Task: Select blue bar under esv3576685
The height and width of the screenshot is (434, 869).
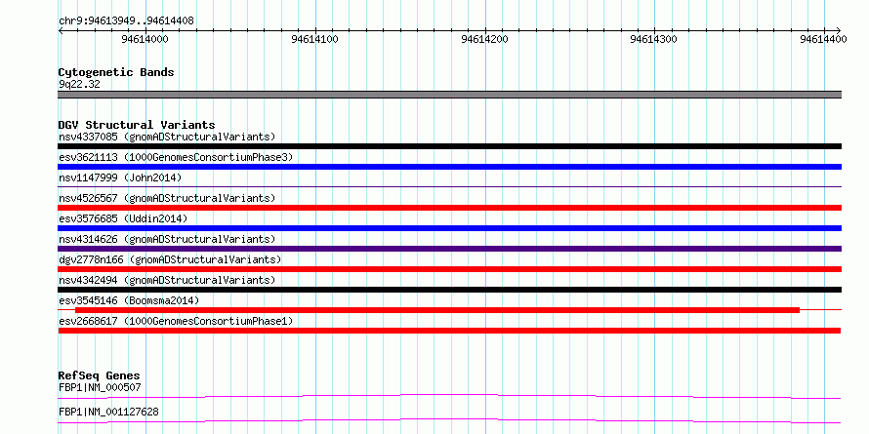Action: coord(450,228)
